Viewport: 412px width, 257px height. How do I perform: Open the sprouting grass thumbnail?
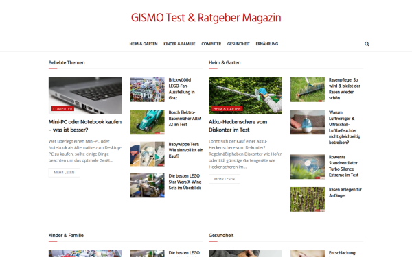308,199
